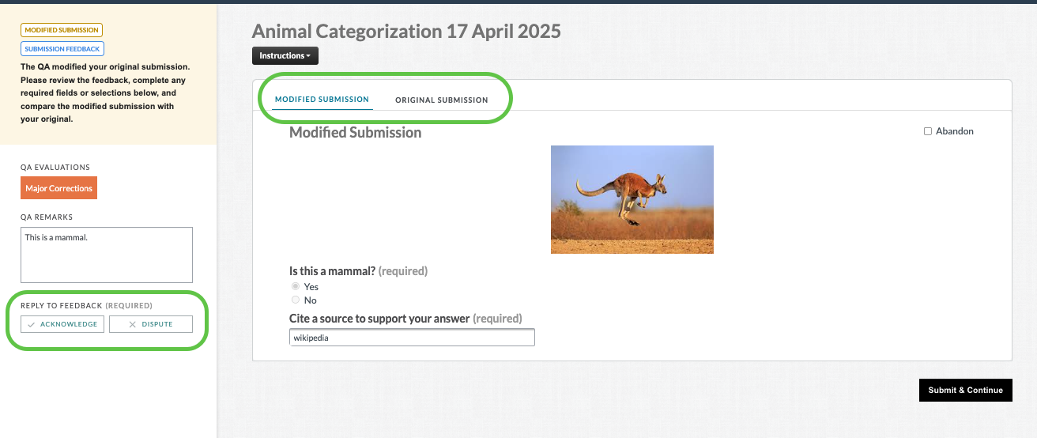Click the yellow Modified Submission badge

click(x=62, y=30)
